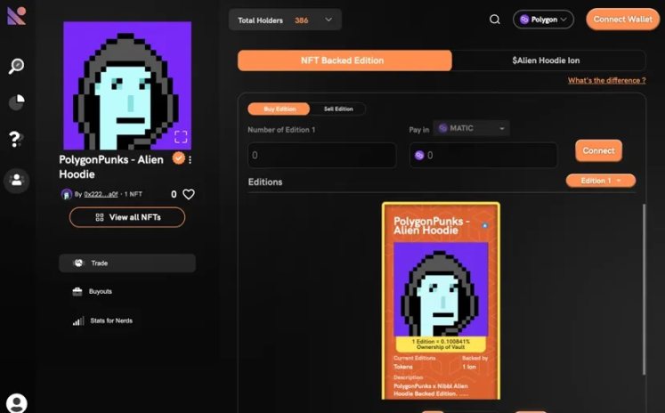Expand the NFT image fullscreen icon
The height and width of the screenshot is (413, 665).
click(x=181, y=136)
